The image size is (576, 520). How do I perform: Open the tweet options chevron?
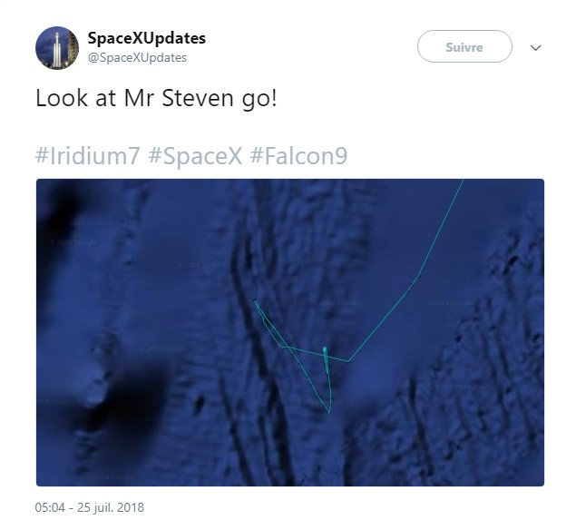coord(535,48)
